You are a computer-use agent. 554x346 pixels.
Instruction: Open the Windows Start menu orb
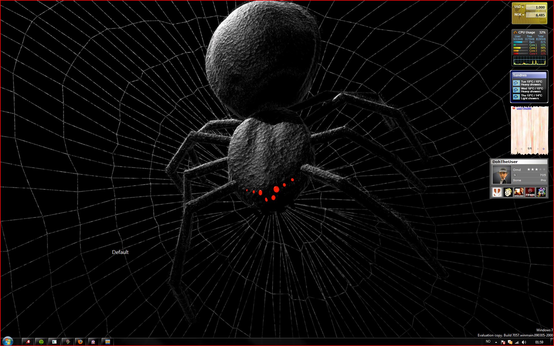coord(8,341)
